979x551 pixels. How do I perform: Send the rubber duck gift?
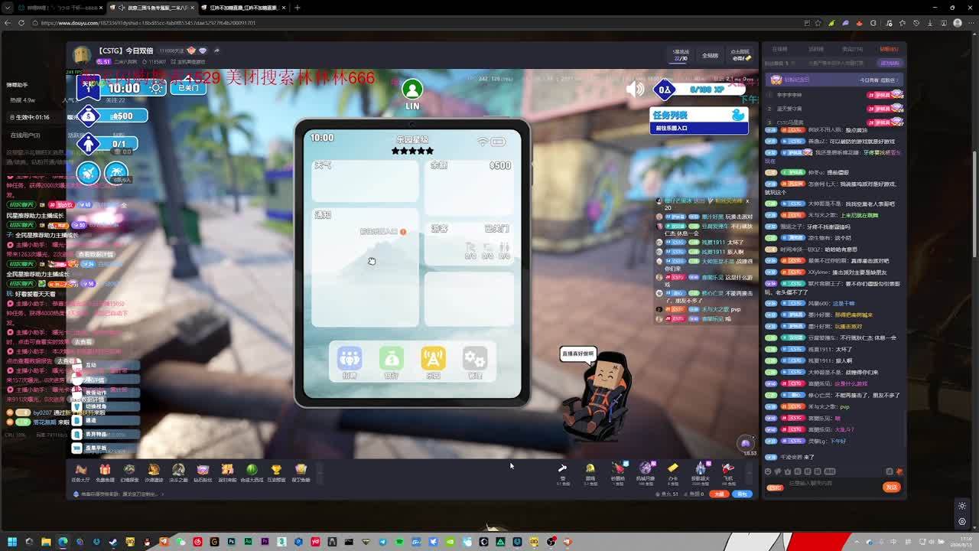tap(590, 472)
